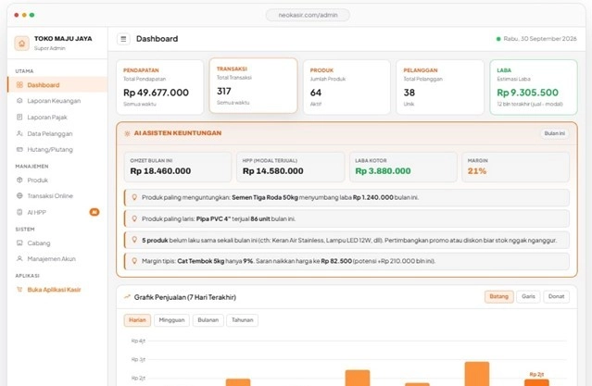Open the Transaksi summary card
This screenshot has width=592, height=386.
(x=253, y=85)
